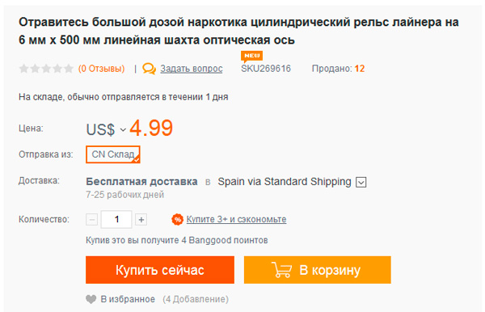Click the orange NEW badge above SKU
485x312 pixels.
coord(251,56)
